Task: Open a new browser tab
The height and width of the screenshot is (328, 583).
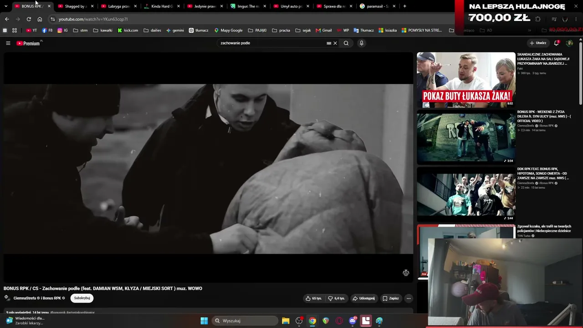Action: 404,6
